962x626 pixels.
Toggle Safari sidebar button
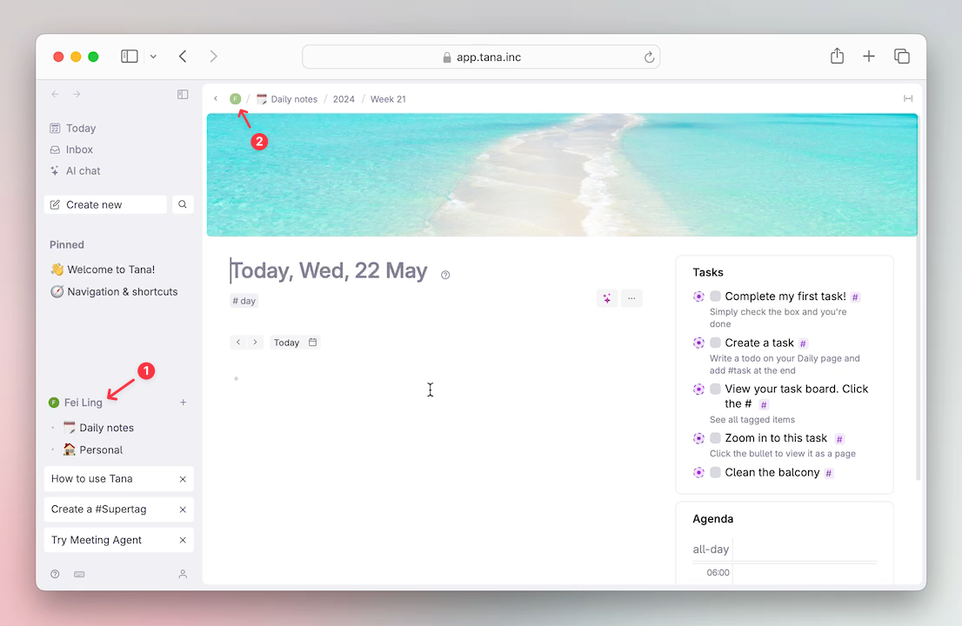pyautogui.click(x=129, y=57)
